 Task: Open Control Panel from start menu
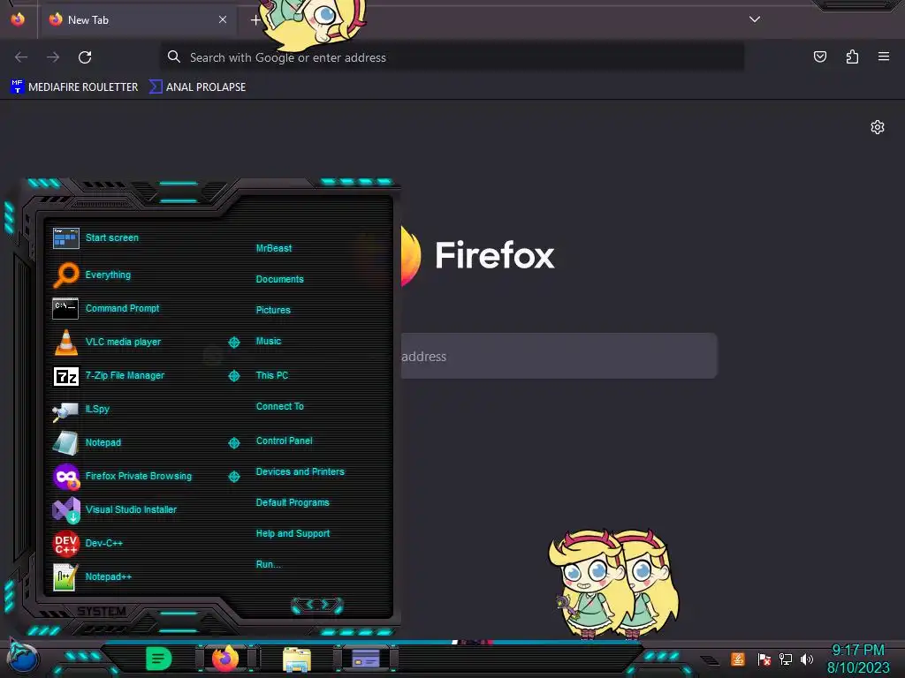click(x=284, y=441)
